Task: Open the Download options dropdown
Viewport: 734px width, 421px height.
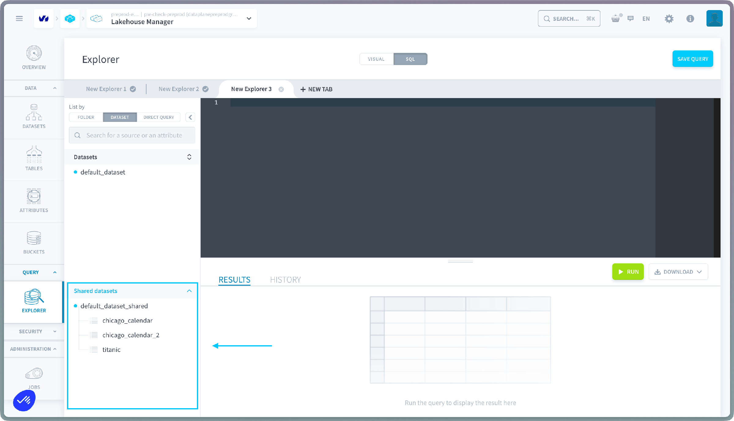Action: coord(678,272)
